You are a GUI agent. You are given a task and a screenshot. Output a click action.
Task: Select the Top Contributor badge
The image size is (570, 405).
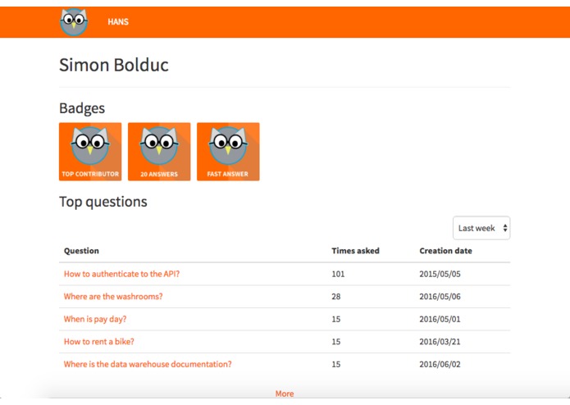tap(90, 152)
